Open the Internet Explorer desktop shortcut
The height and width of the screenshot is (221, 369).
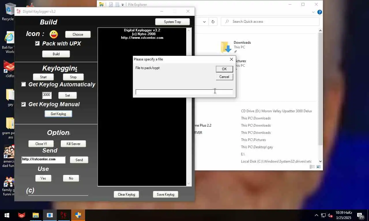pos(10,42)
